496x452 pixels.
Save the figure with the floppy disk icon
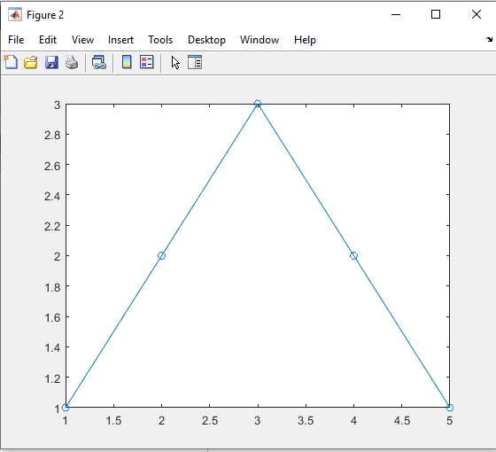coord(51,62)
